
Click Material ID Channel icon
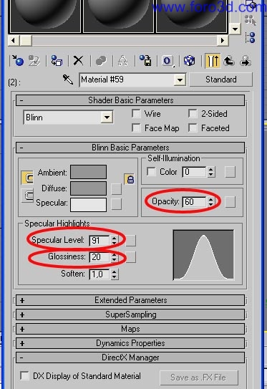pyautogui.click(x=168, y=61)
